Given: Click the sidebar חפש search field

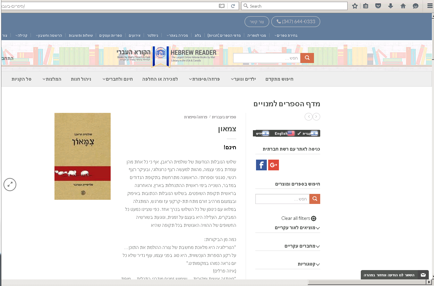Looking at the screenshot, I should tap(282, 199).
